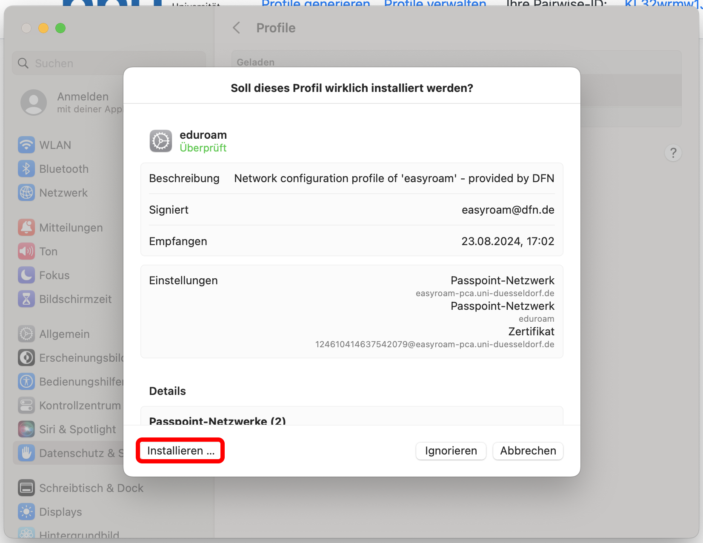Open Siri & Spotlight icon
Viewport: 703px width, 543px height.
(26, 429)
